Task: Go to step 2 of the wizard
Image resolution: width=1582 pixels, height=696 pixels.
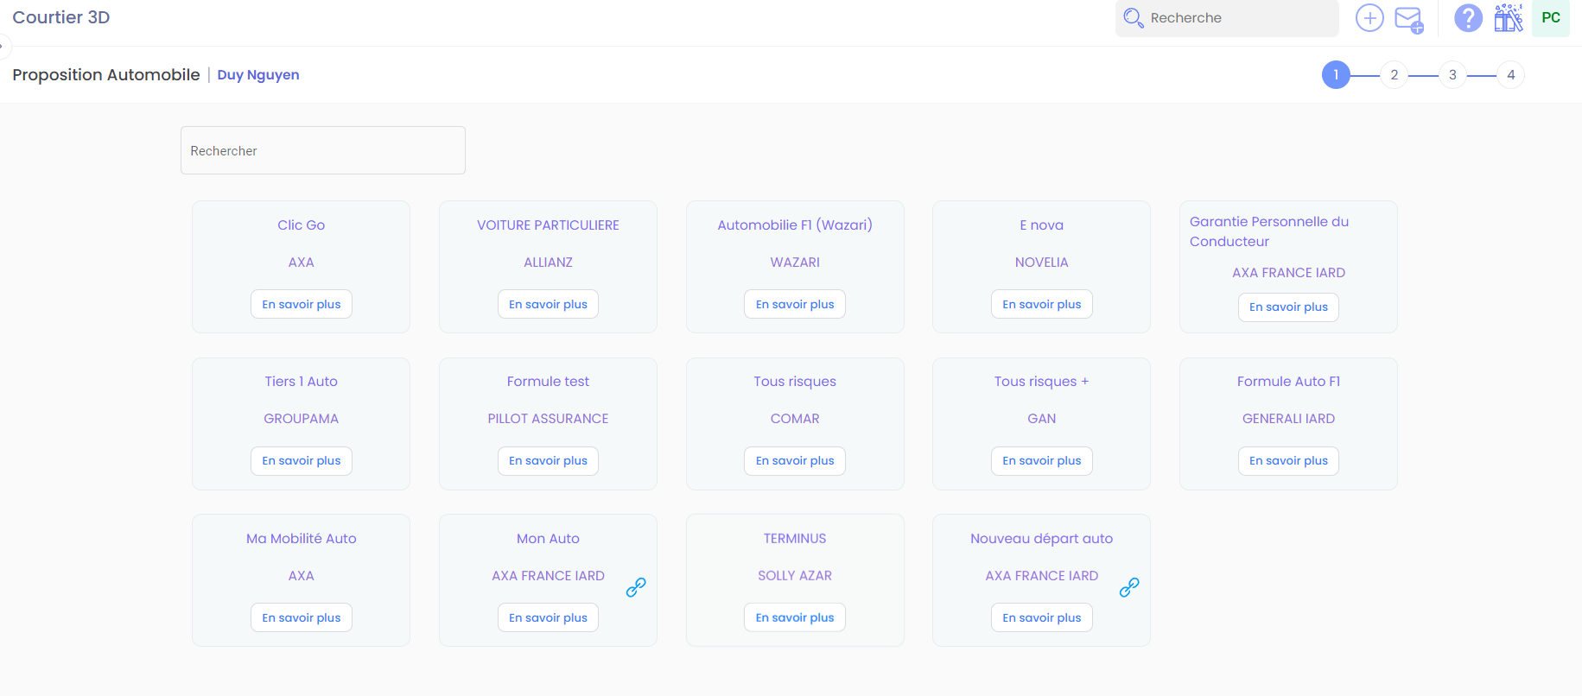Action: pos(1394,75)
